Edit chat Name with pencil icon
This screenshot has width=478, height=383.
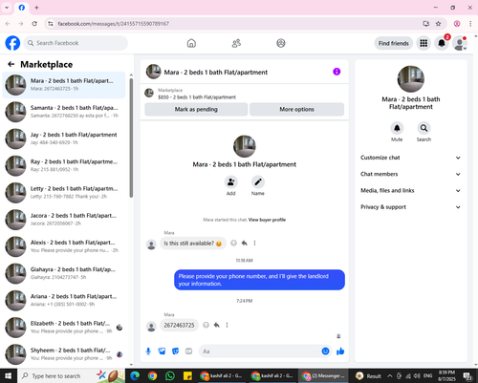click(258, 182)
